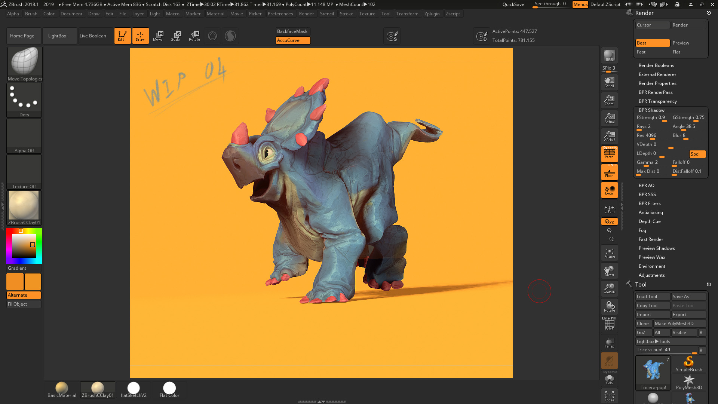The width and height of the screenshot is (718, 404).
Task: Activate the Move gizmo tool
Action: pyautogui.click(x=158, y=36)
